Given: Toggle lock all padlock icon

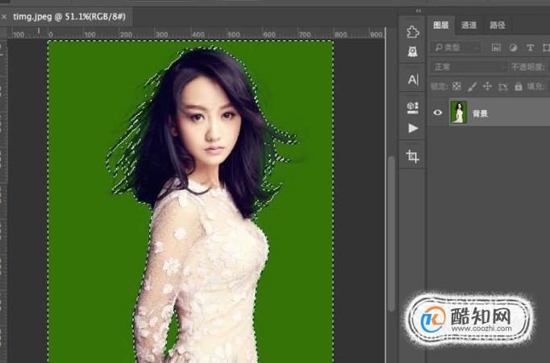Looking at the screenshot, I should tap(518, 86).
